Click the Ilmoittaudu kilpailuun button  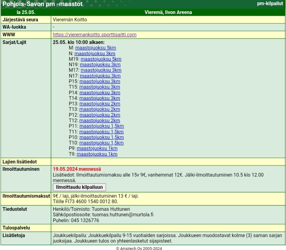click(x=79, y=187)
